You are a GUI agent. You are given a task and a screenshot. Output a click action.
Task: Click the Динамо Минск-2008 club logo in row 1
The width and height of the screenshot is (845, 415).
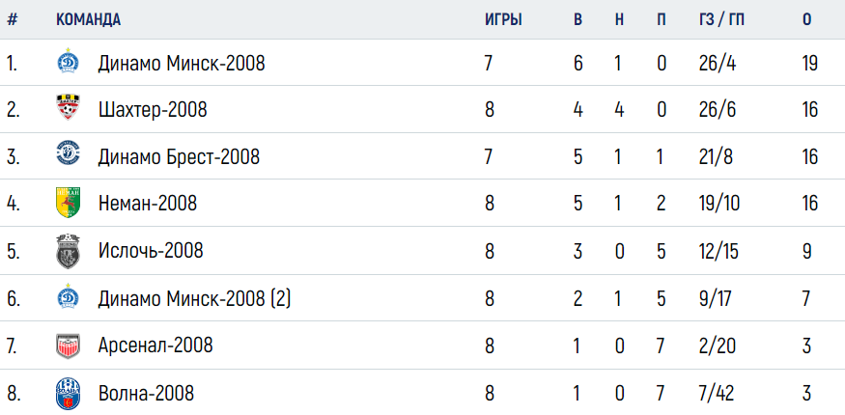(x=68, y=62)
